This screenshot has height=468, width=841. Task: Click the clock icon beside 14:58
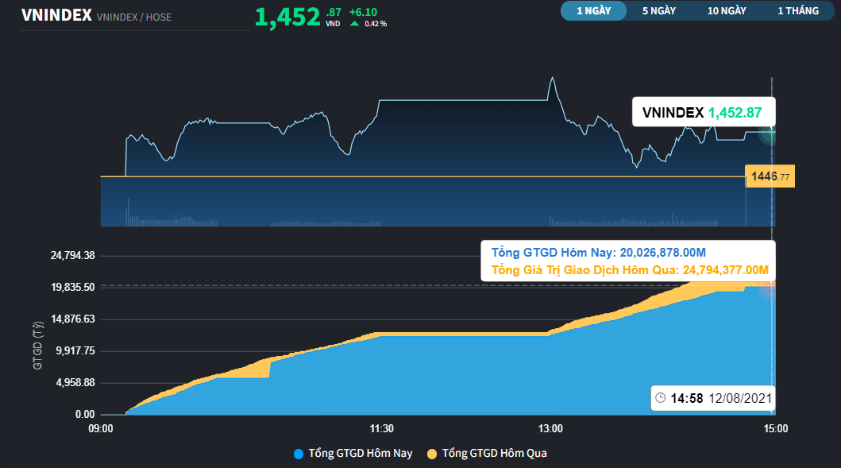[661, 398]
